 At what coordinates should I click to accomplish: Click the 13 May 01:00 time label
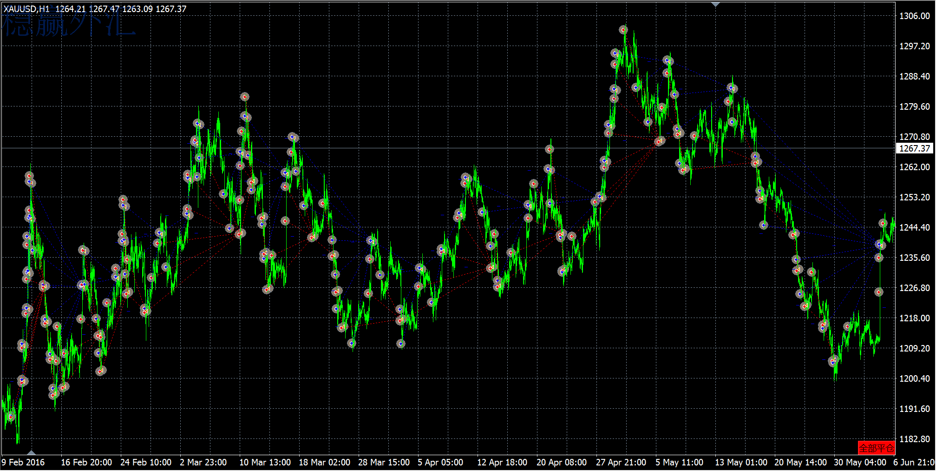click(x=741, y=462)
